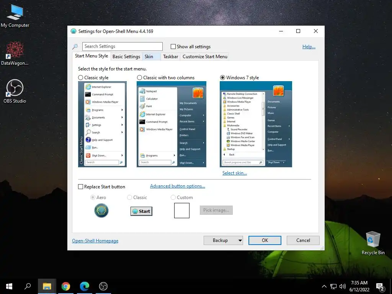Open Google Chrome from the taskbar
Image resolution: width=392 pixels, height=294 pixels.
(x=66, y=286)
